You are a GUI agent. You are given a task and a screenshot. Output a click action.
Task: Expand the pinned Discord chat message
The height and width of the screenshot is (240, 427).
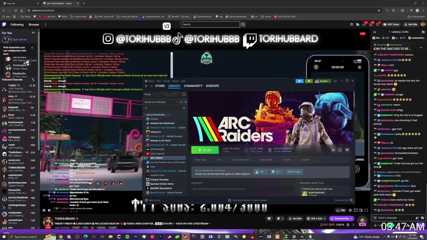tap(421, 48)
